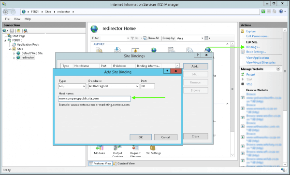Click the up folder icon in Connections toolbar
The width and height of the screenshot is (290, 175).
click(18, 30)
